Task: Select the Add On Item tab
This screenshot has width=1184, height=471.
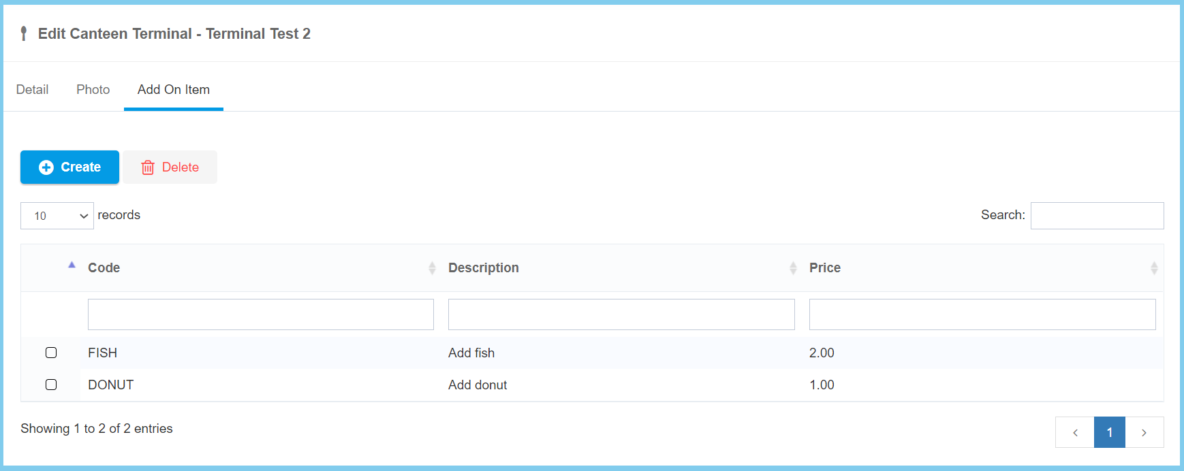Action: 174,90
